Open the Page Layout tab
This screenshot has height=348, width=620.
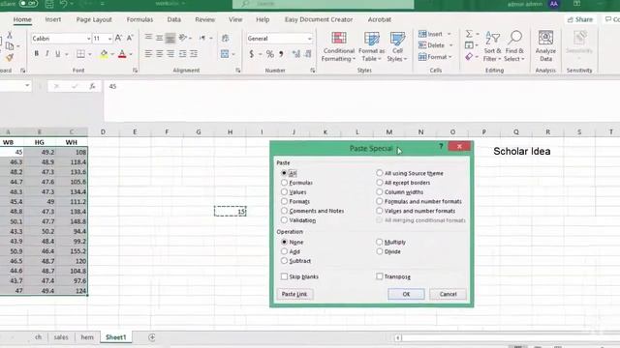click(x=94, y=19)
